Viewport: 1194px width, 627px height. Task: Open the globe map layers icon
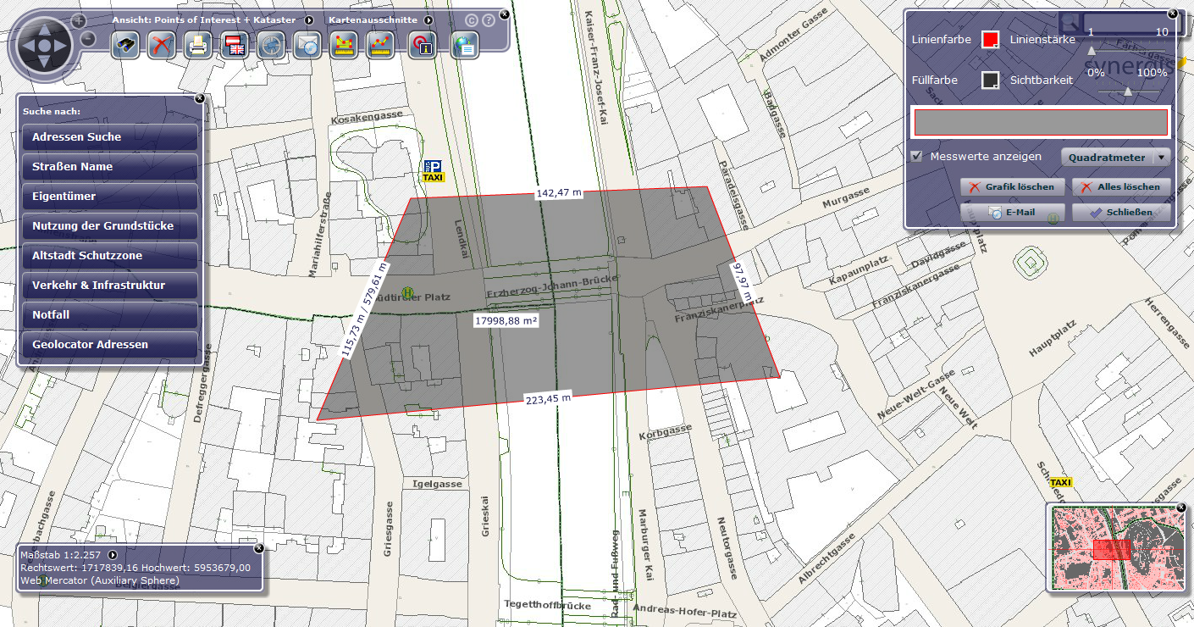click(x=464, y=45)
